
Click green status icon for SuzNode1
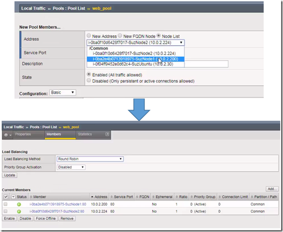tap(20, 205)
